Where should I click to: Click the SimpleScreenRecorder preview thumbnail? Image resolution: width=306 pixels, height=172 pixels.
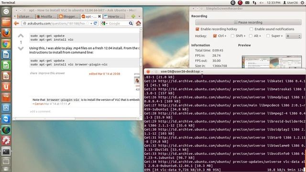tap(272, 62)
